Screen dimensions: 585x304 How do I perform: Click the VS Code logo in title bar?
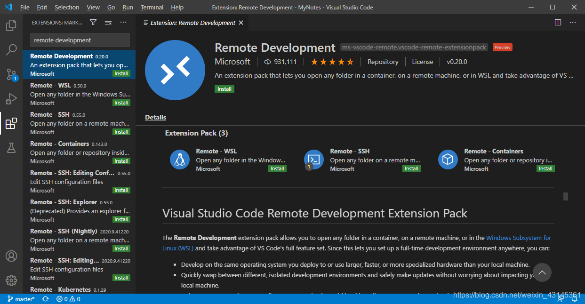tap(8, 7)
